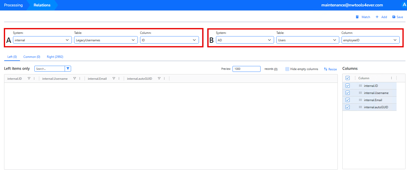
Task: Click internal.autoGUID label in Columns panel
Action: (x=376, y=107)
